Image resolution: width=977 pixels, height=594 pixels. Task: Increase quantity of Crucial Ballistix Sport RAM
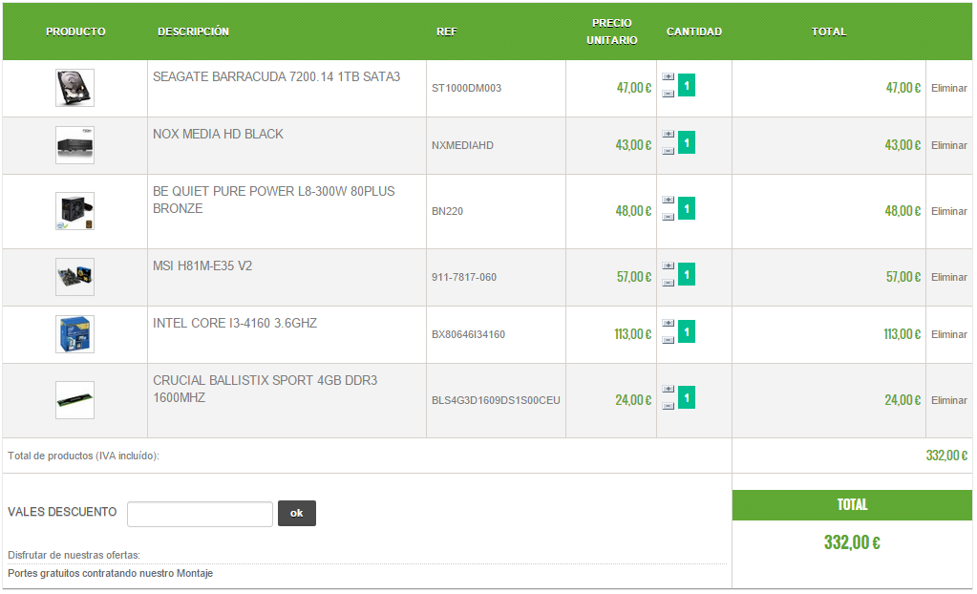click(x=668, y=390)
